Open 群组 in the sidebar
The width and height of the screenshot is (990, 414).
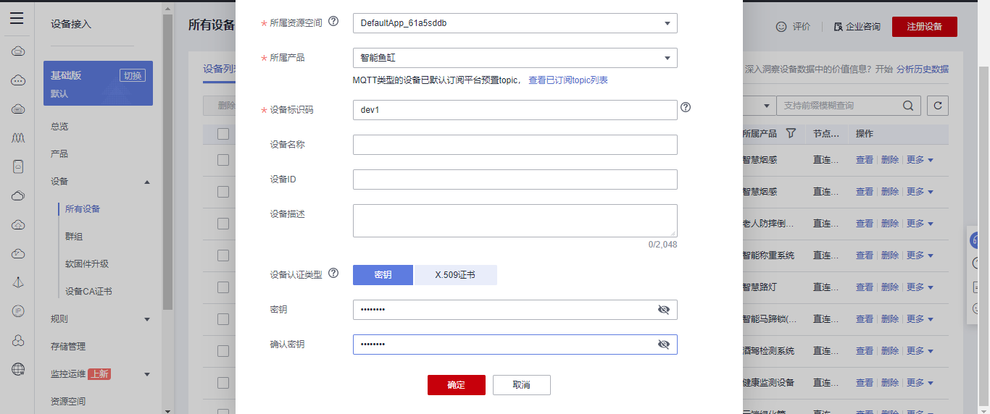(74, 237)
